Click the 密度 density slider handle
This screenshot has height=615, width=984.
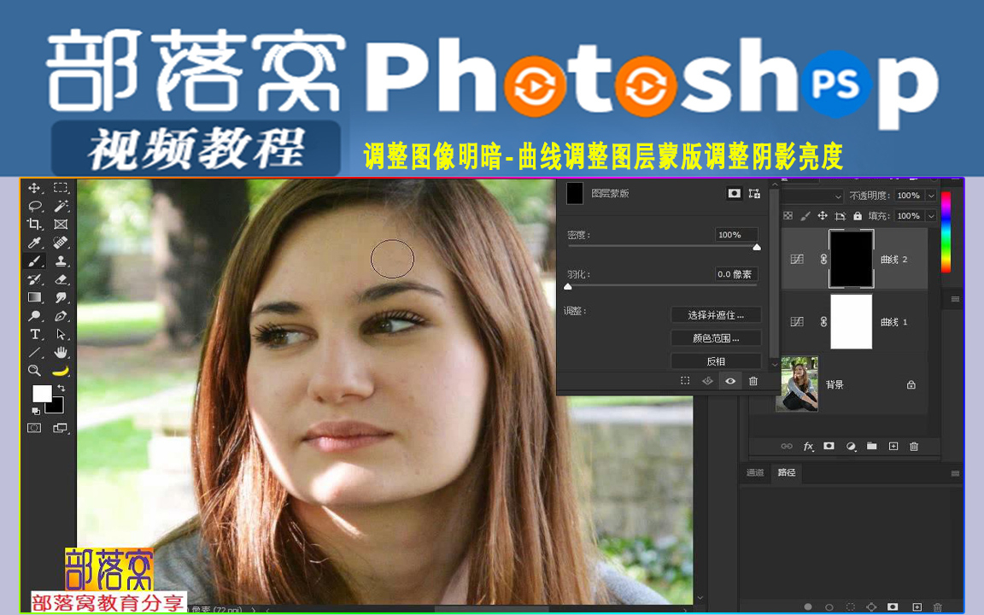(x=756, y=248)
